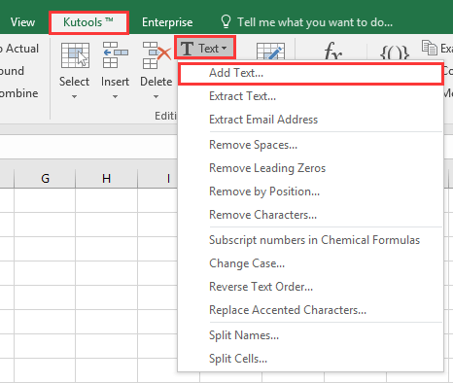Select column H header

106,178
